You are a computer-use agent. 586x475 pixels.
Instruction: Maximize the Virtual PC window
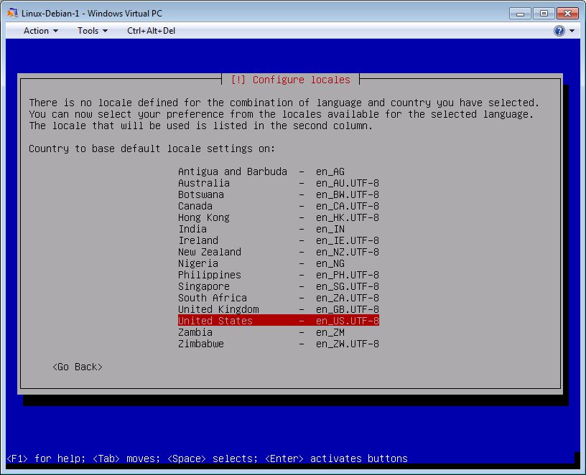pos(544,13)
